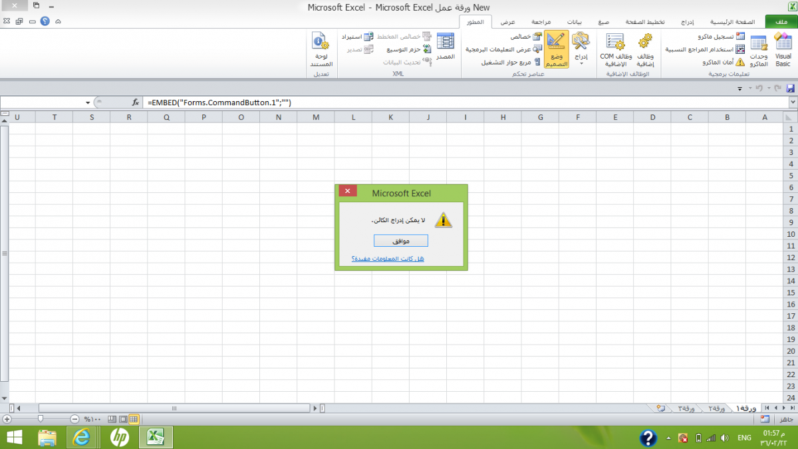Open Macro Security (أمان الماكرو)
This screenshot has height=449, width=798.
(724, 62)
